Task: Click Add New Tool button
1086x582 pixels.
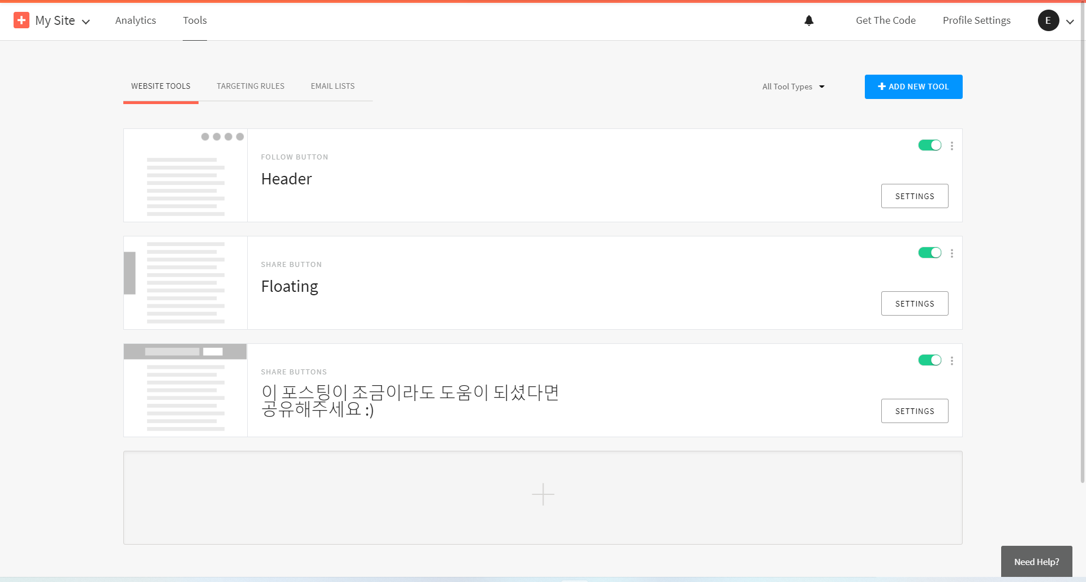Action: [913, 87]
